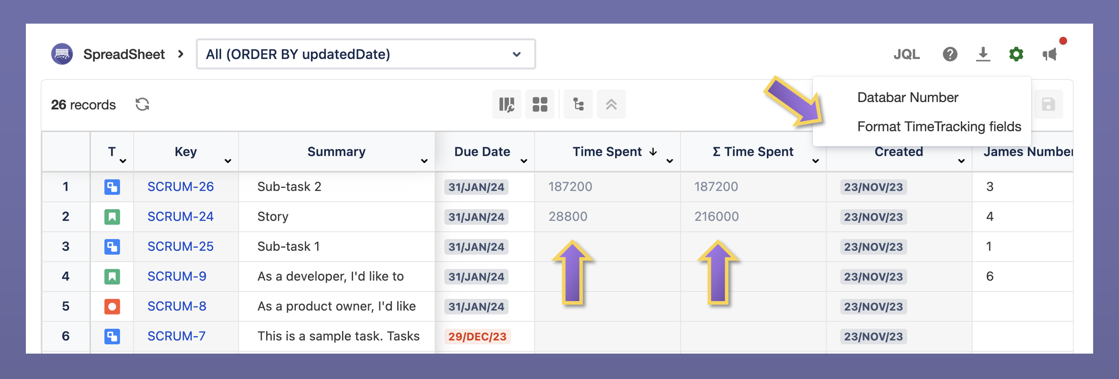Toggle the hierarchy tree view icon
This screenshot has height=379, width=1119.
[578, 105]
